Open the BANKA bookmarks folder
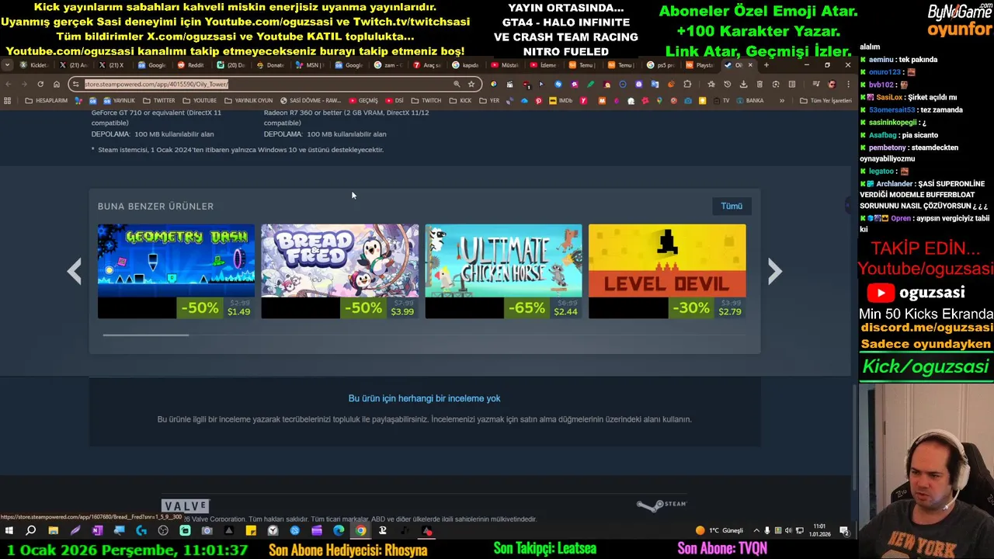 pyautogui.click(x=750, y=100)
